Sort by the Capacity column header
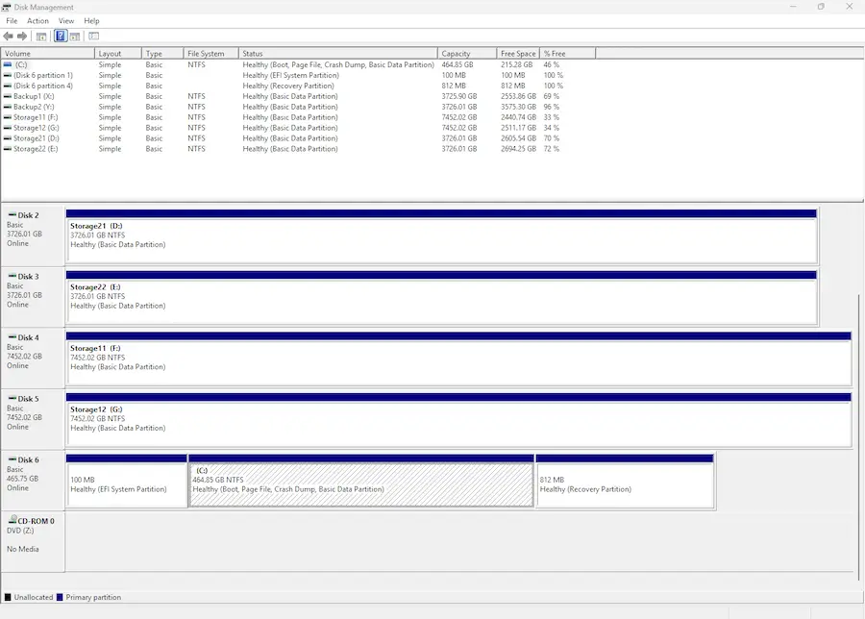865x619 pixels. click(467, 54)
